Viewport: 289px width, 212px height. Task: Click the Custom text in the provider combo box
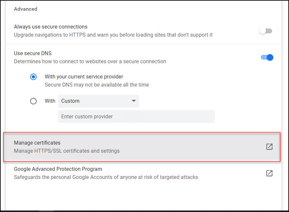70,101
